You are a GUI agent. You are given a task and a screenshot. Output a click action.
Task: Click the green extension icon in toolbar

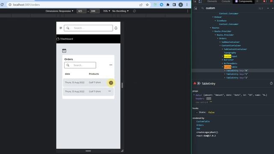click(155, 5)
